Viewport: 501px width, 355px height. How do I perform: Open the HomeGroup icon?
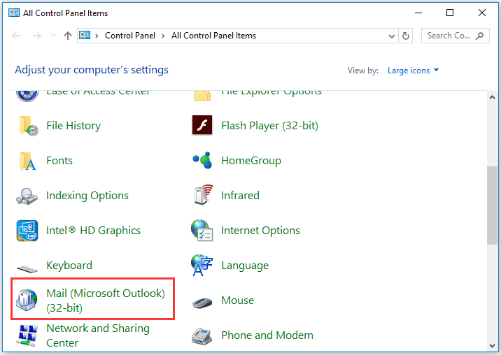pos(202,161)
